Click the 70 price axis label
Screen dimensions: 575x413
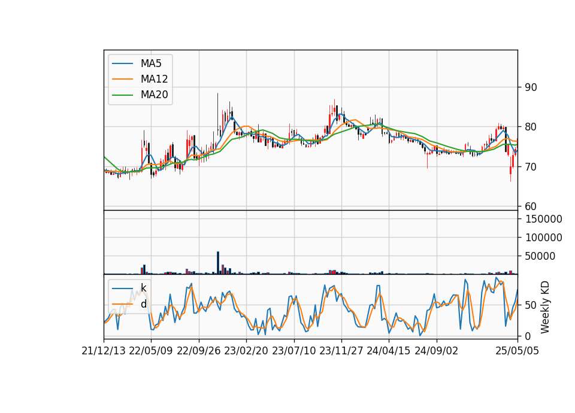click(531, 167)
